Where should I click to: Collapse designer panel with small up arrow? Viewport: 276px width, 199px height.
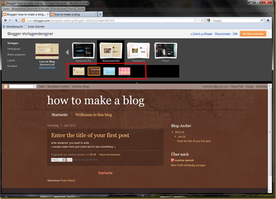137,82
